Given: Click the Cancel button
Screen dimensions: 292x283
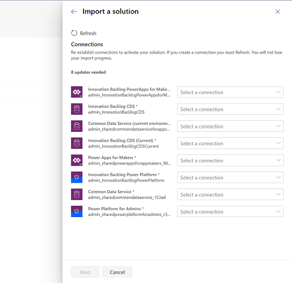Looking at the screenshot, I should point(117,272).
